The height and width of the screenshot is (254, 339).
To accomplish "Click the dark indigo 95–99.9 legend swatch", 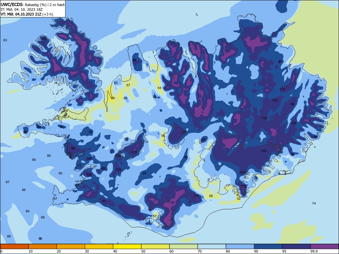I will [296, 247].
